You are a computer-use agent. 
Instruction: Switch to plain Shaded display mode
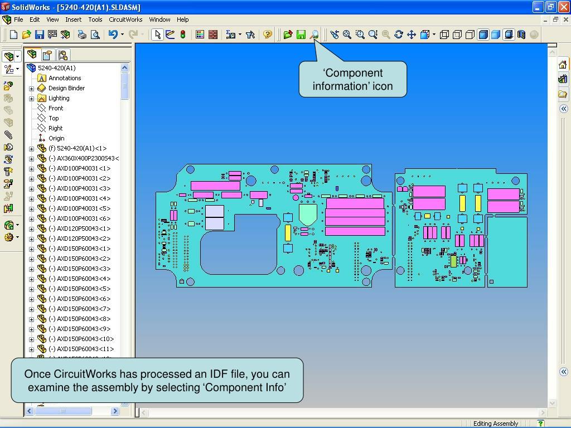click(x=496, y=35)
